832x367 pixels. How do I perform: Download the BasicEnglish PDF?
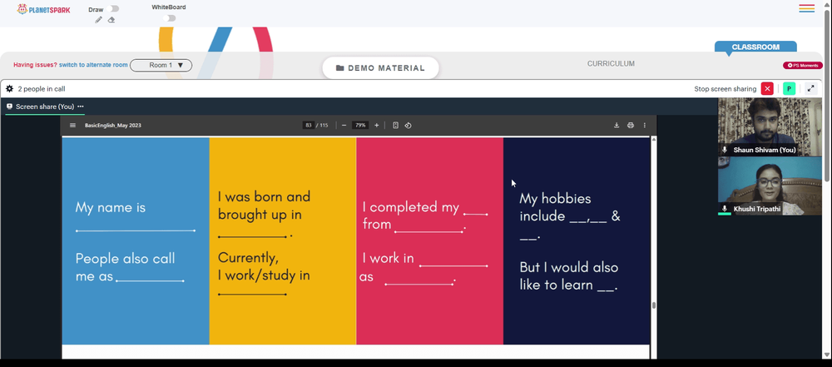point(617,126)
